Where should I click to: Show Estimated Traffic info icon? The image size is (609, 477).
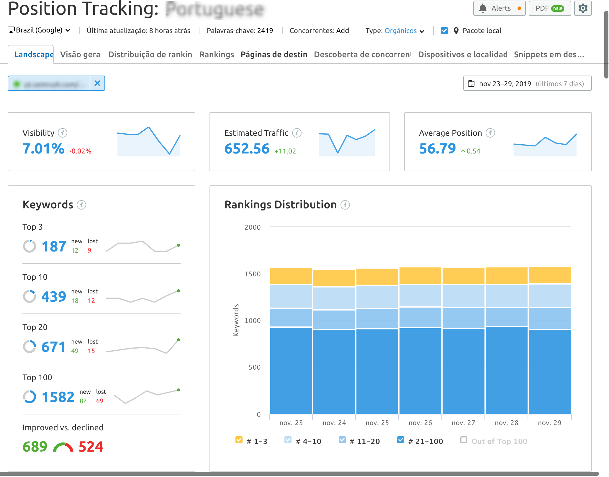(x=297, y=133)
